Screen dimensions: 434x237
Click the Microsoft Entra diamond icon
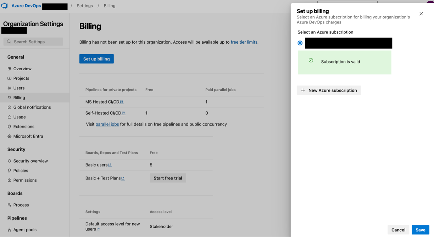tap(10, 136)
